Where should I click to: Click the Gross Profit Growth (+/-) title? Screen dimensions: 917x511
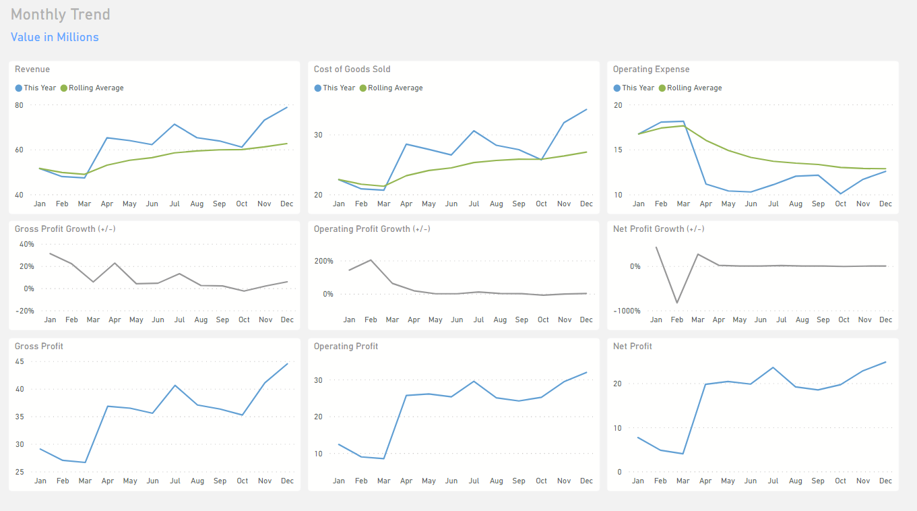click(x=65, y=229)
